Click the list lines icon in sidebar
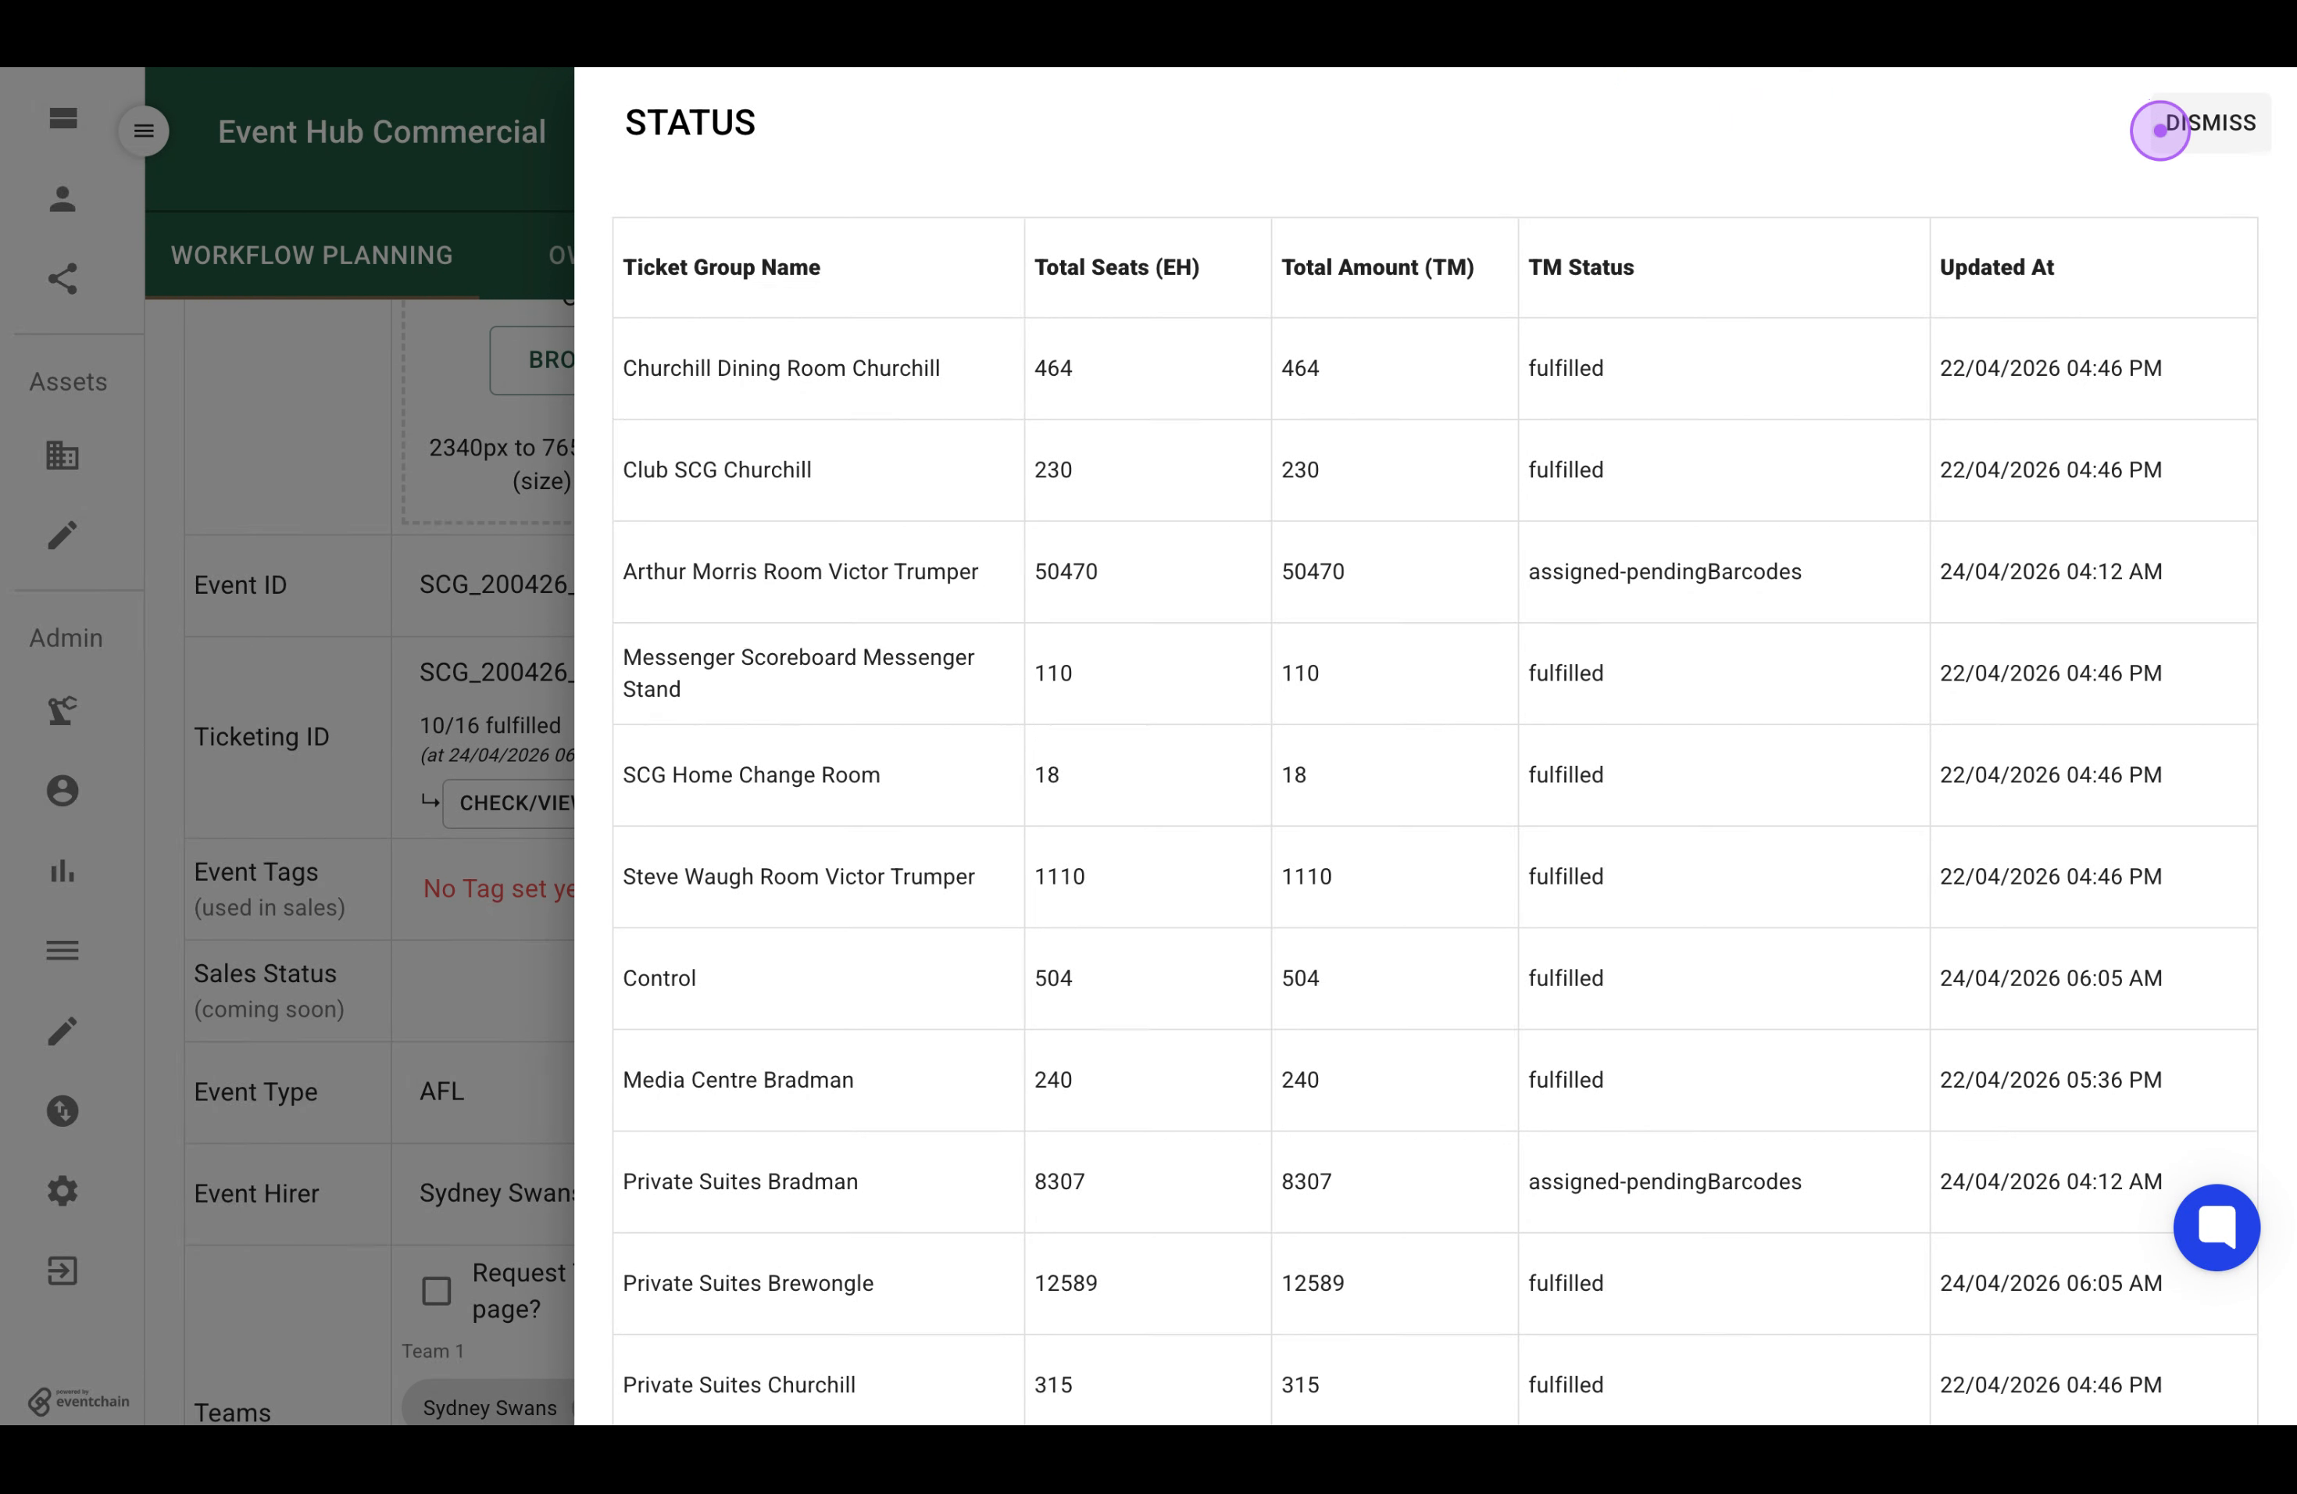2297x1494 pixels. pyautogui.click(x=63, y=951)
